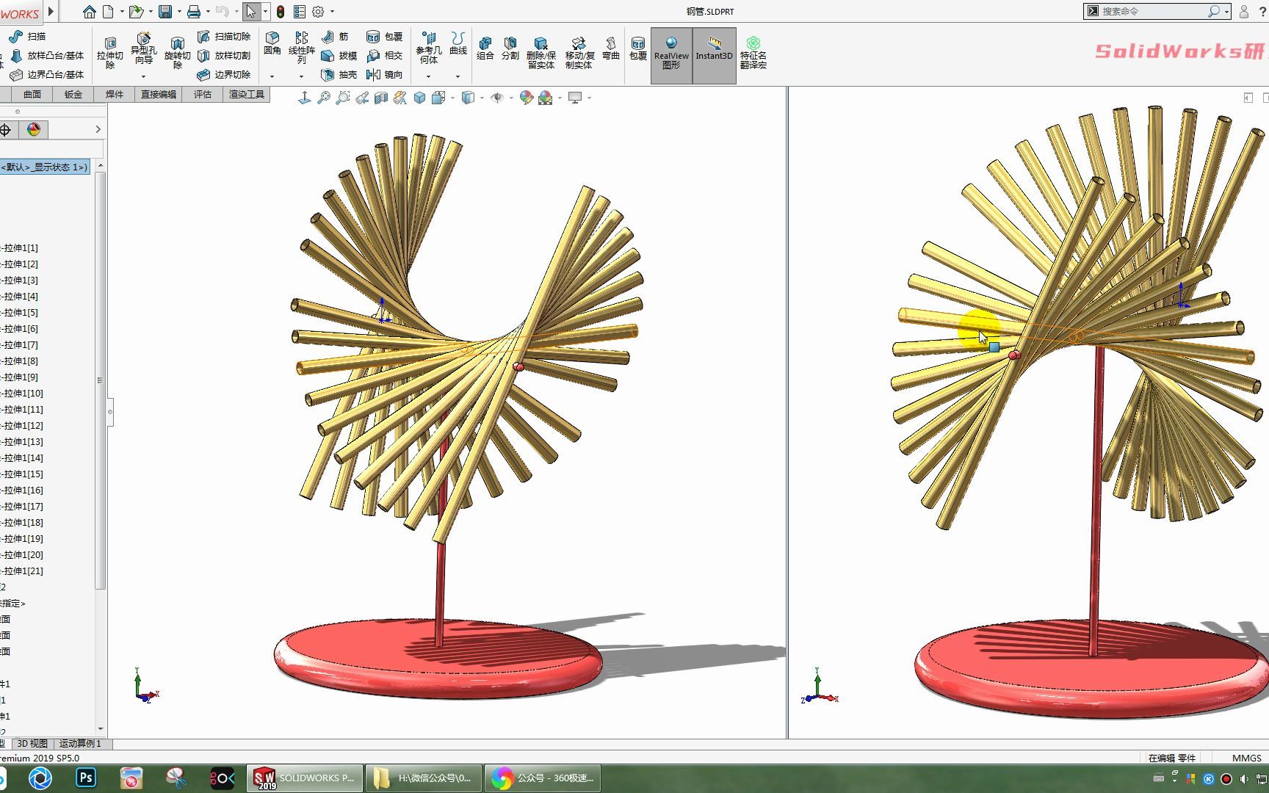Select the 拔模 draft tool
Viewport: 1269px width, 793px height.
pyautogui.click(x=339, y=55)
